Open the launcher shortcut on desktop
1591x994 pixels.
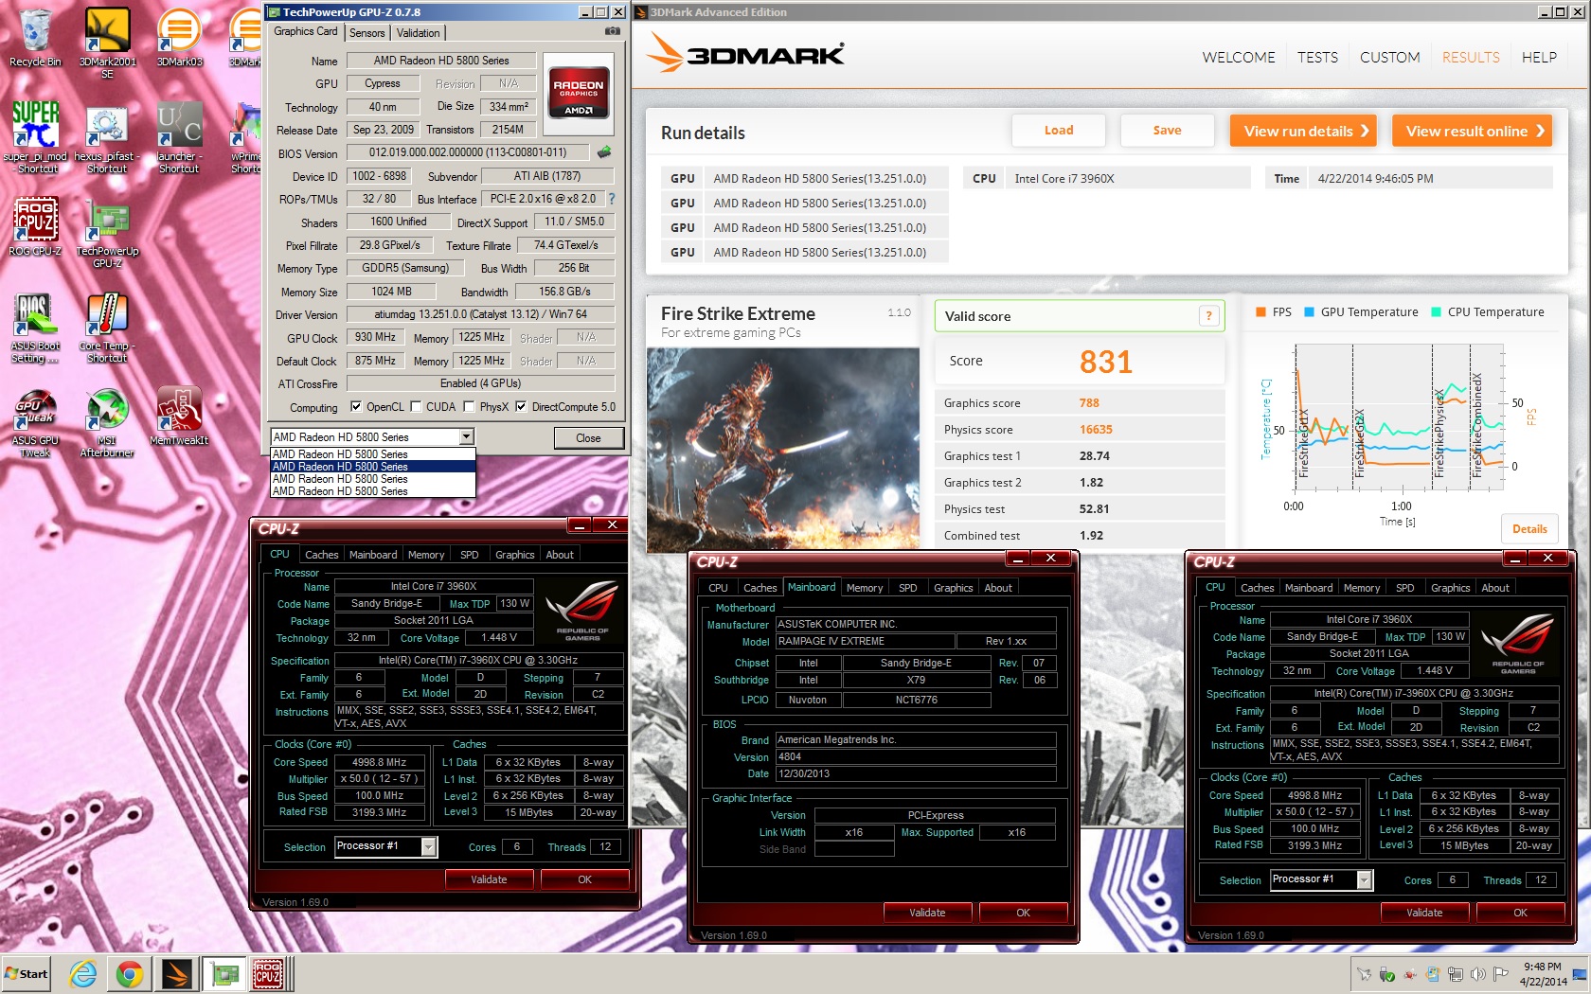click(179, 137)
